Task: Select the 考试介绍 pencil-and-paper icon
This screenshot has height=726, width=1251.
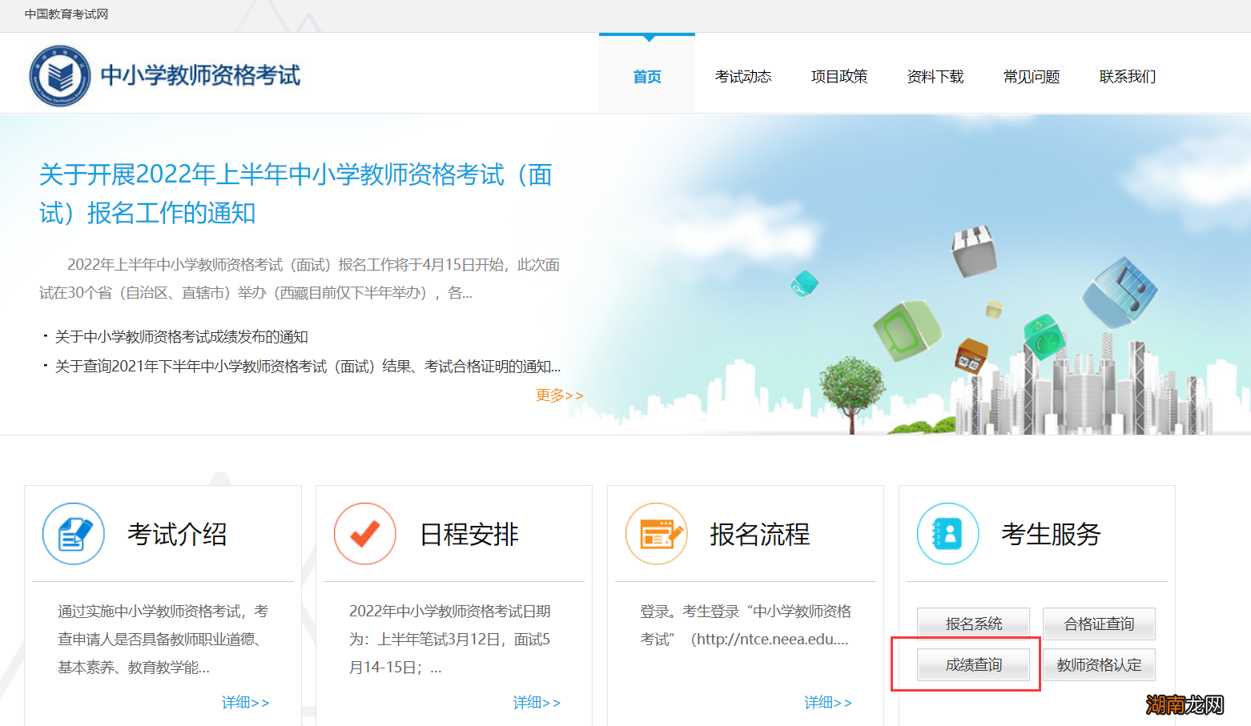Action: (73, 534)
